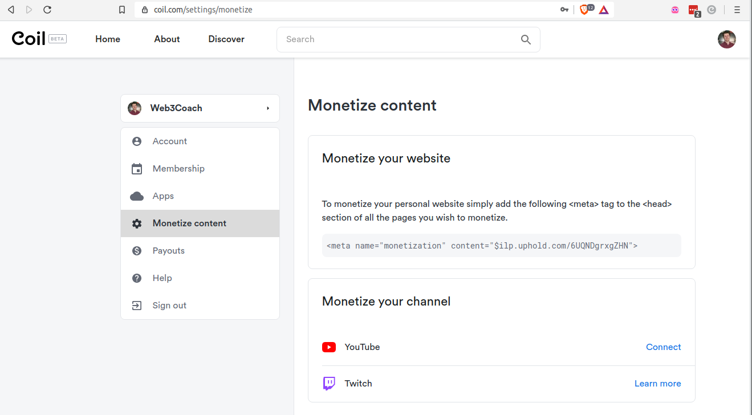Image resolution: width=752 pixels, height=415 pixels.
Task: Open the Account settings section
Action: pyautogui.click(x=169, y=141)
